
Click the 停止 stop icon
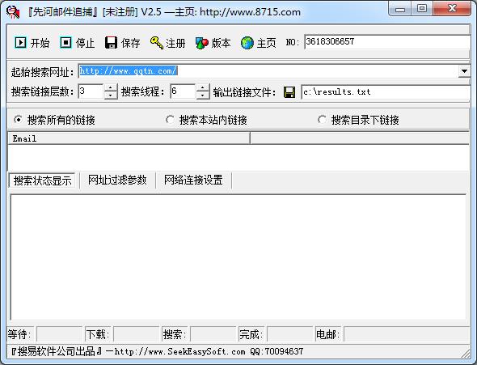click(65, 43)
